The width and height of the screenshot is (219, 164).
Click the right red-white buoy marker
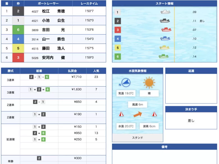(x=154, y=114)
